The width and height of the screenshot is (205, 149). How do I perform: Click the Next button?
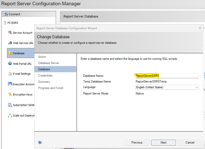[164, 142]
